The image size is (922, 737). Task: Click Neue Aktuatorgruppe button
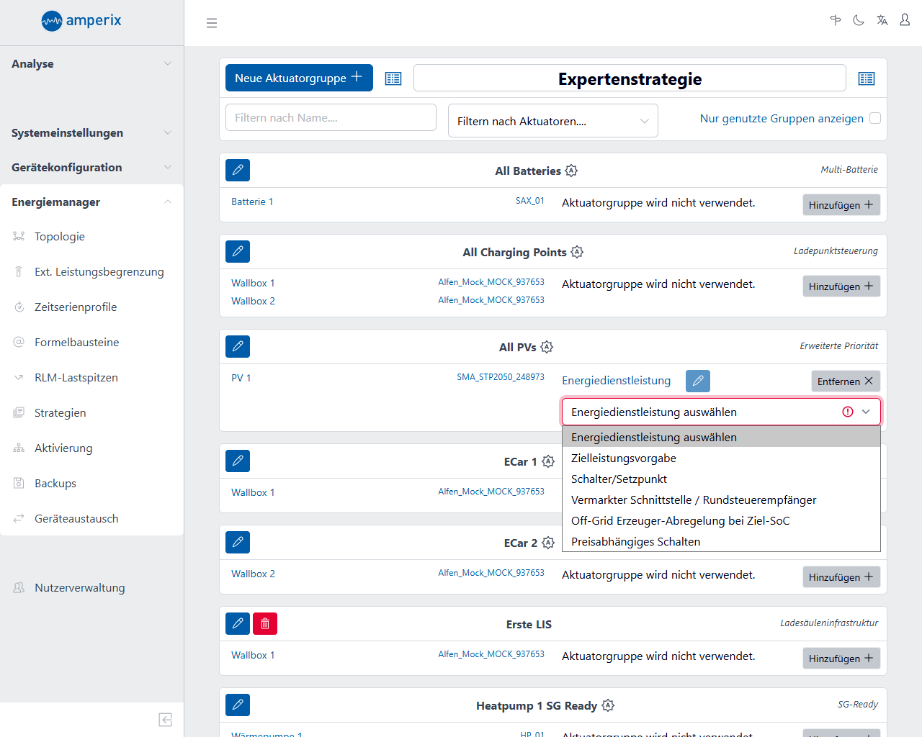point(298,78)
